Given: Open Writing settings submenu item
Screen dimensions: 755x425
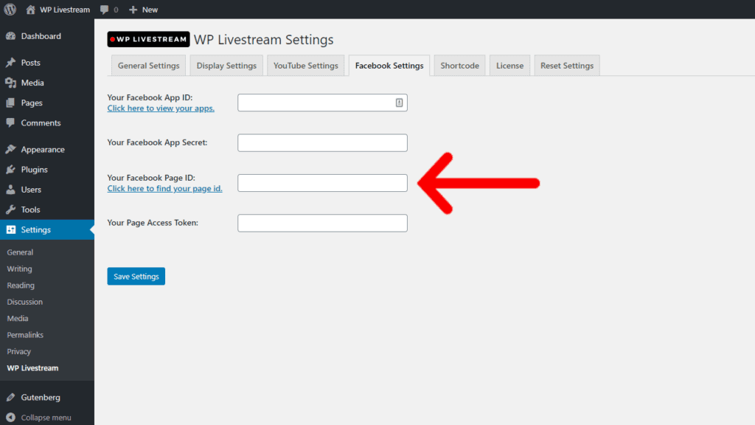Looking at the screenshot, I should [19, 269].
